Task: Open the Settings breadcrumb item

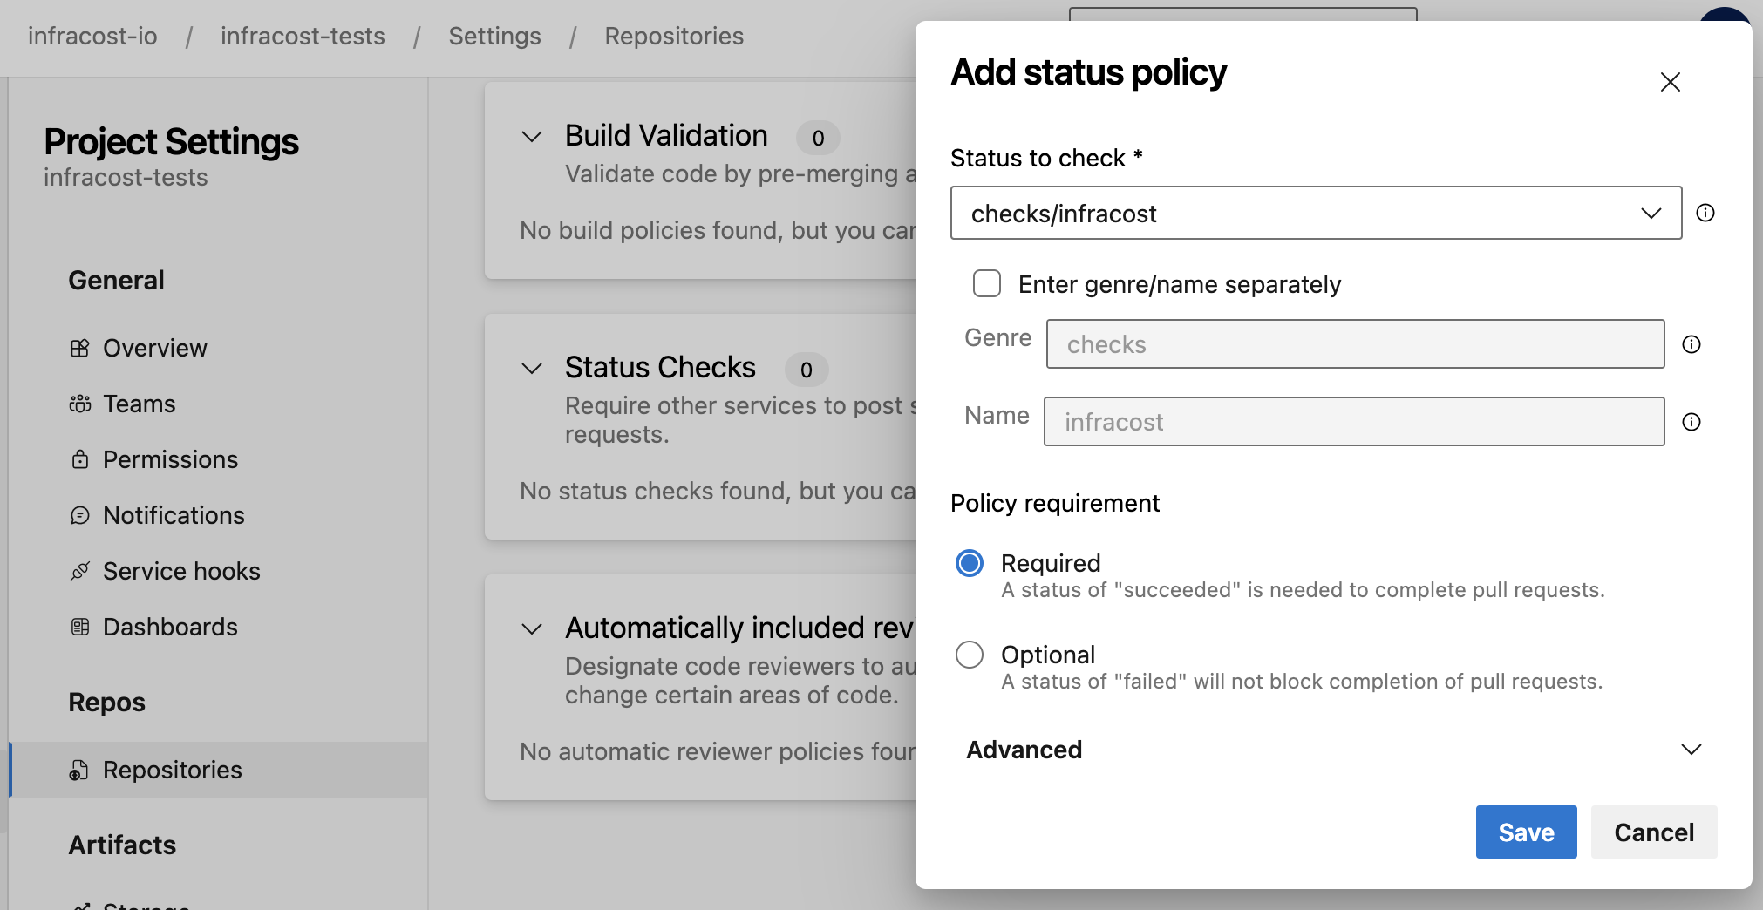Action: [x=494, y=36]
